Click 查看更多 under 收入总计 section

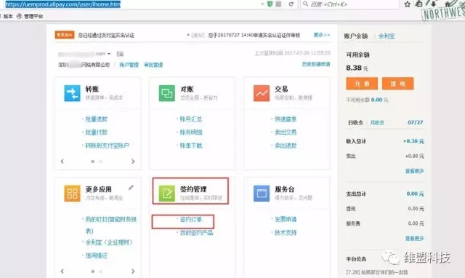click(x=415, y=171)
